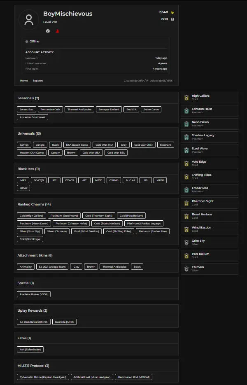Click the Ember Rise charm icon
The image size is (247, 385).
point(186,190)
